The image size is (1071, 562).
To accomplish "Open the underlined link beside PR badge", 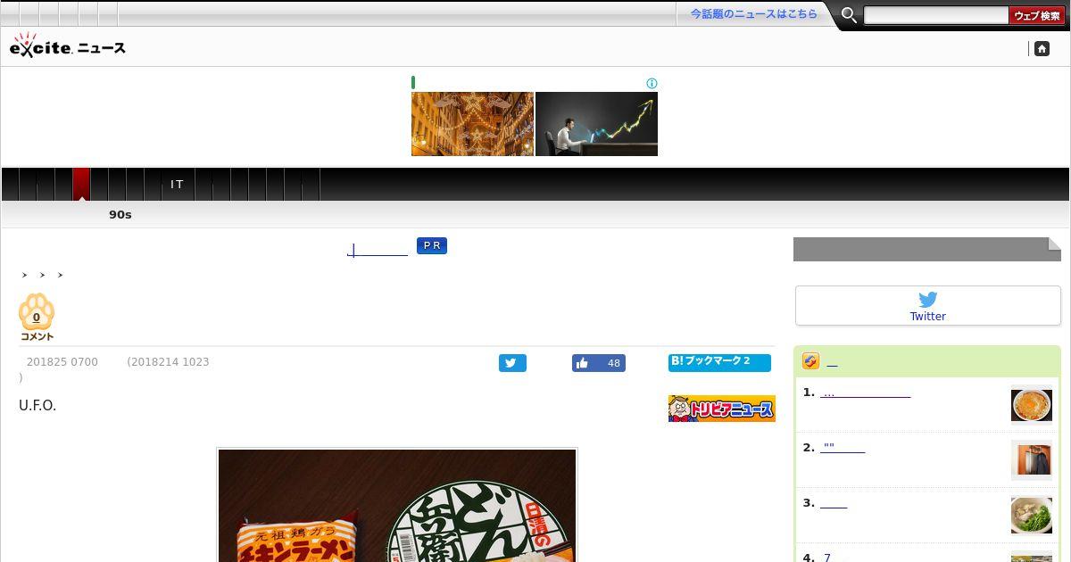I will [x=378, y=249].
